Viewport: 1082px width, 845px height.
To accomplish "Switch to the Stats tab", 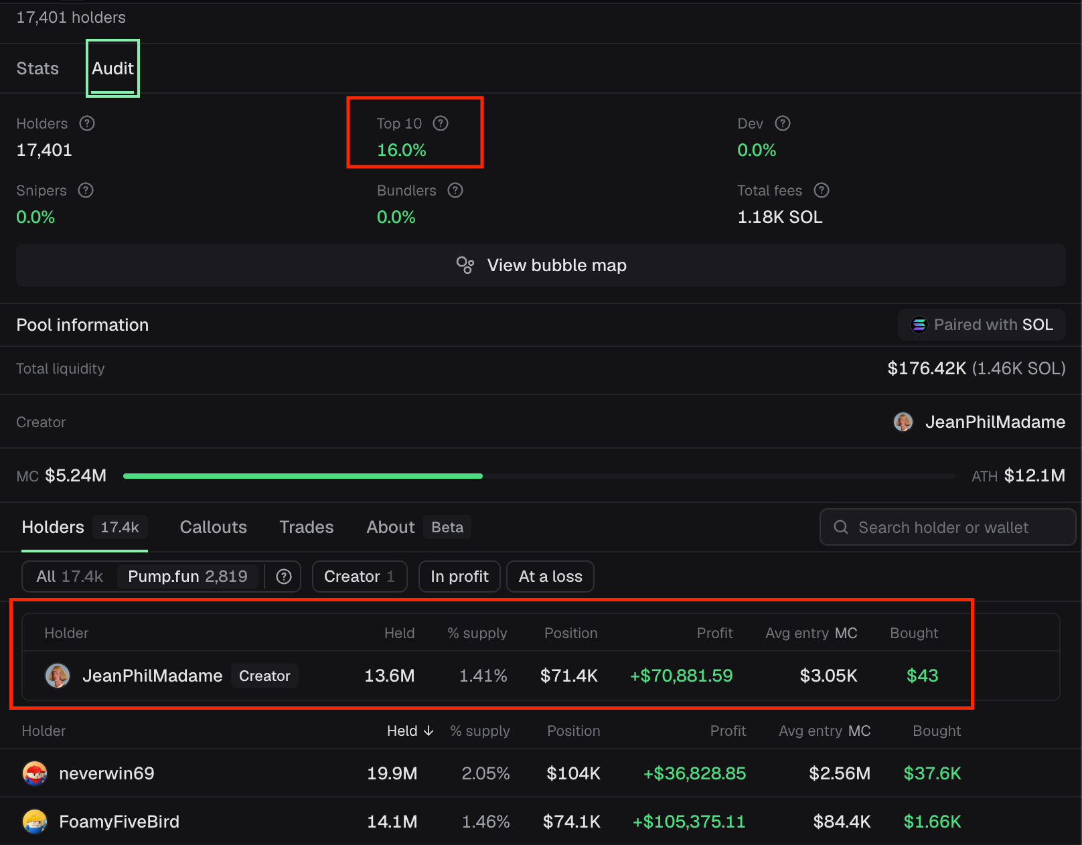I will pyautogui.click(x=37, y=68).
